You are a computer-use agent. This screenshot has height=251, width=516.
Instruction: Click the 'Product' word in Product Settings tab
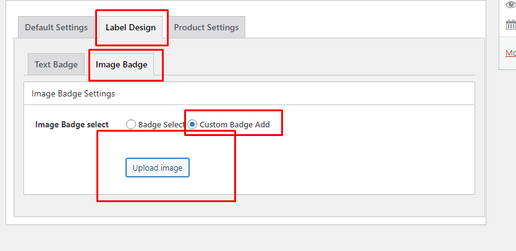[189, 27]
